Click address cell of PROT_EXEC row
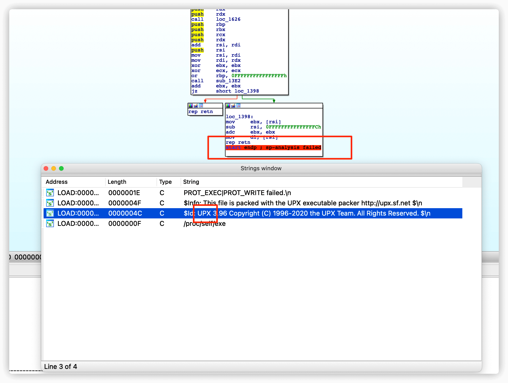This screenshot has width=508, height=383. coord(78,193)
